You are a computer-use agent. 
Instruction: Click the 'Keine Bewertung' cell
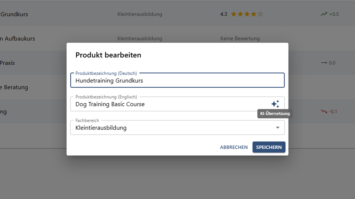pyautogui.click(x=240, y=38)
